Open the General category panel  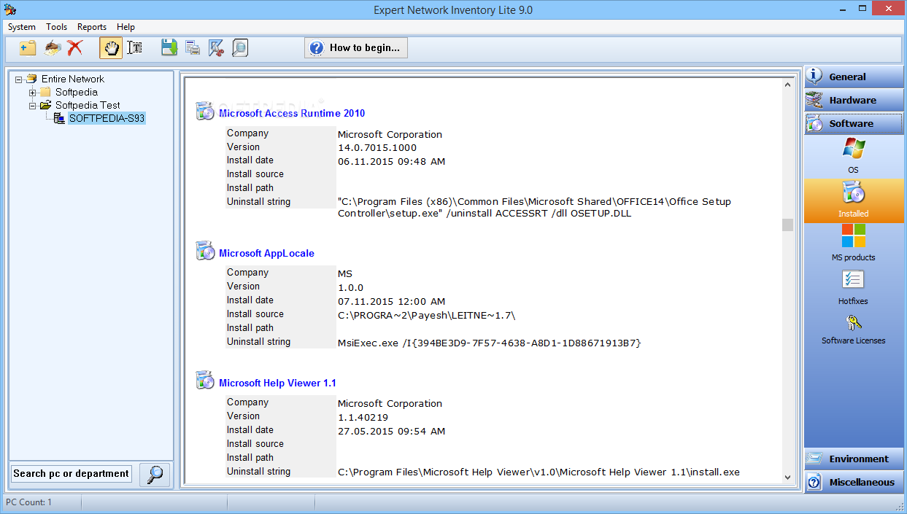click(x=854, y=77)
